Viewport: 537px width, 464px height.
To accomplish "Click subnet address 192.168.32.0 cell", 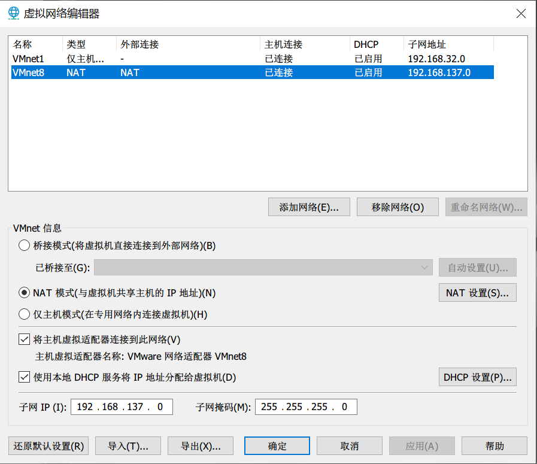I will 436,59.
